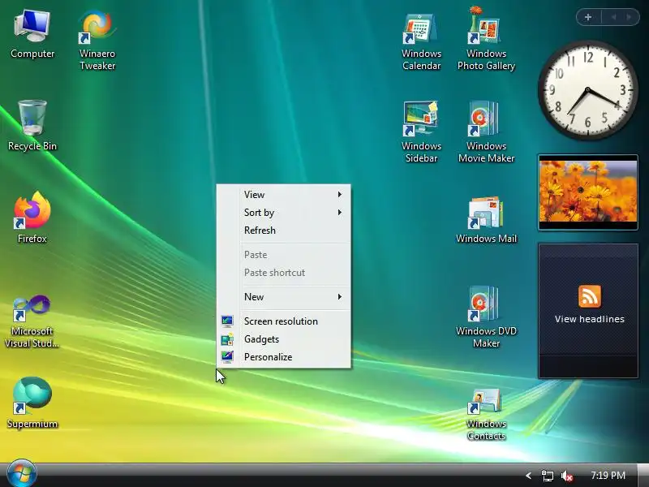Expand the View submenu
This screenshot has height=487, width=649.
click(283, 194)
